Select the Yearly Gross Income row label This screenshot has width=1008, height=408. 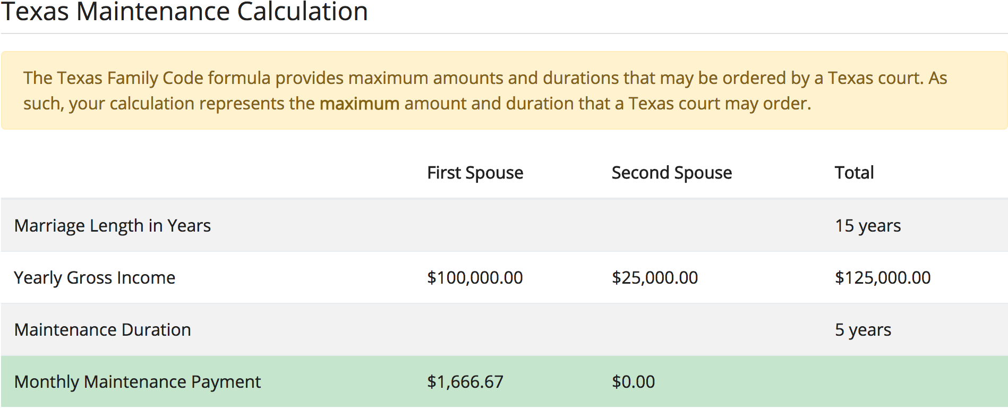pyautogui.click(x=95, y=278)
